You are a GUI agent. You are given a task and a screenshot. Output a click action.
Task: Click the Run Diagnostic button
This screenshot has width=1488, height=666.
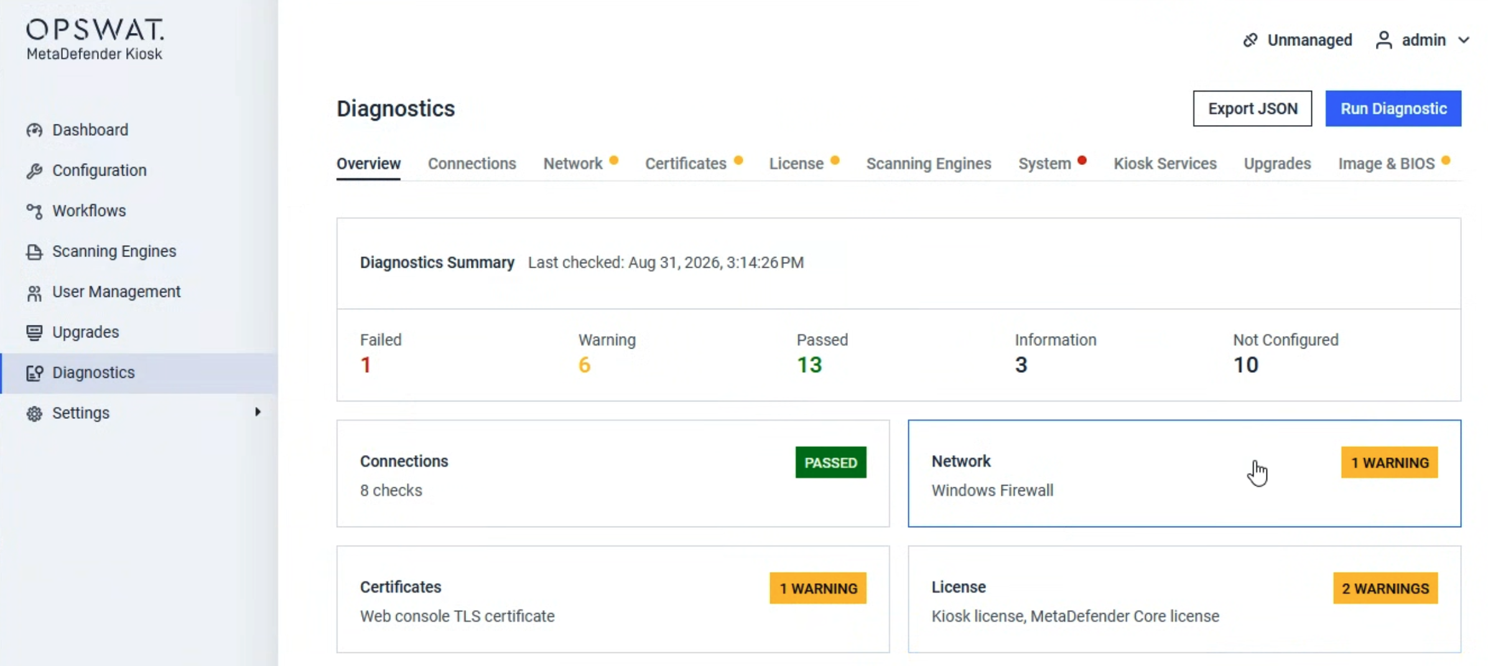pos(1393,109)
